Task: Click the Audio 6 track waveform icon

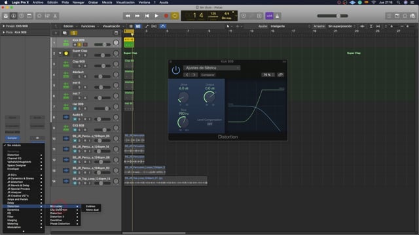Action: click(65, 117)
